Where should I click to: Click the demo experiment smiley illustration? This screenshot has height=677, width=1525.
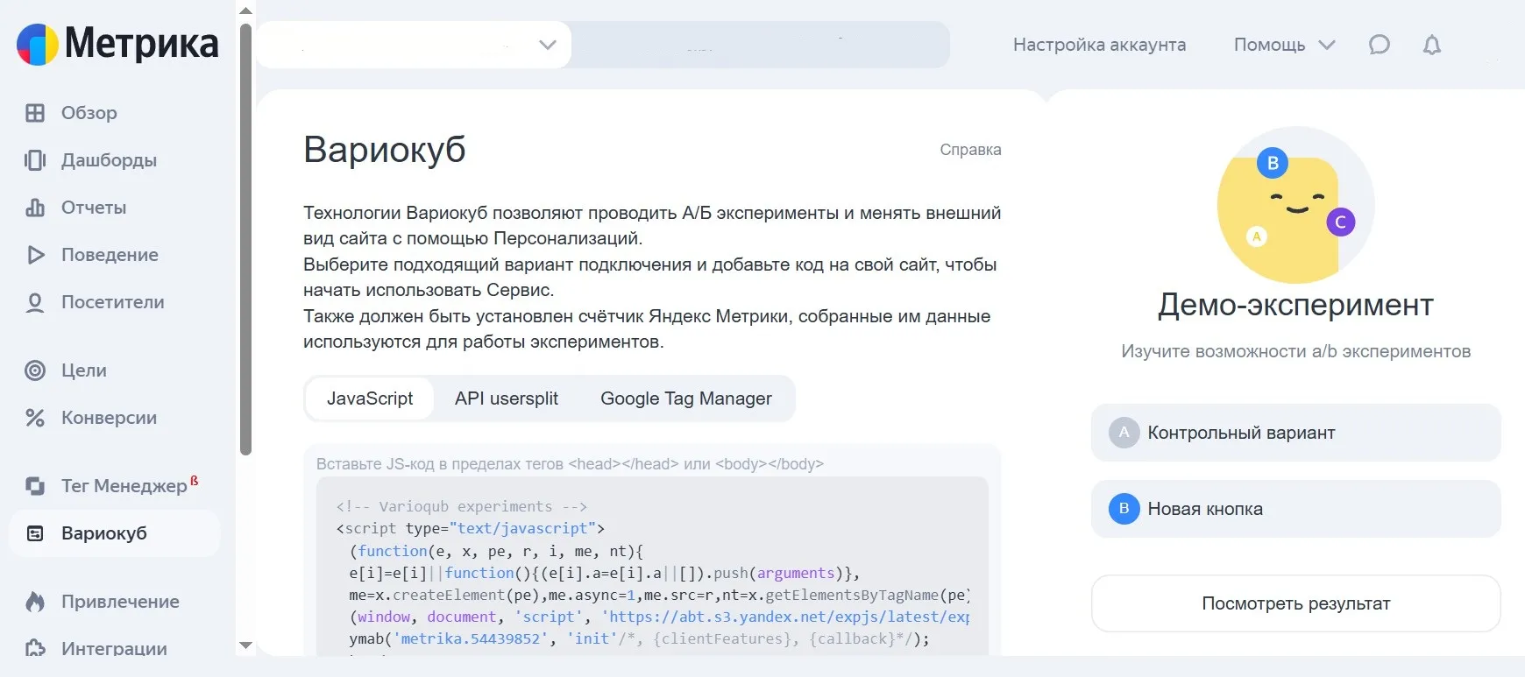click(1295, 206)
